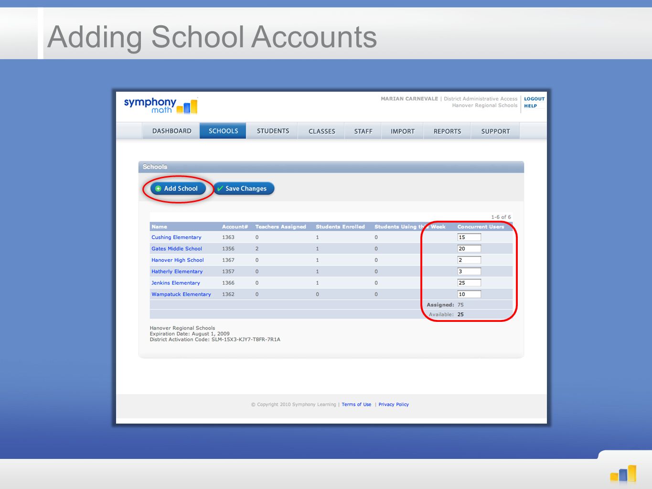View the Reports tab
This screenshot has height=489, width=652.
pos(447,131)
